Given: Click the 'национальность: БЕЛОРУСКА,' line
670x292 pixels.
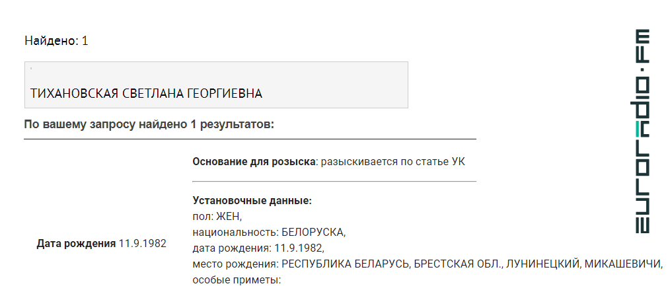Looking at the screenshot, I should click(269, 233).
